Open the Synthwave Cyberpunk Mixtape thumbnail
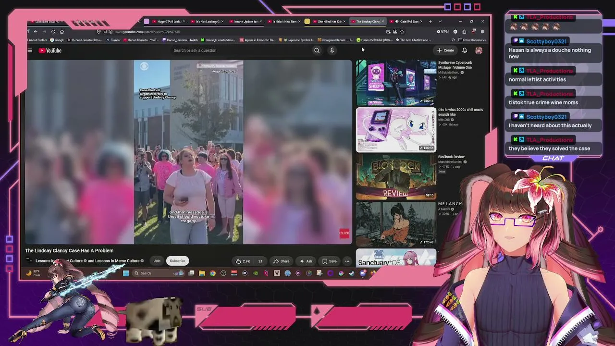 click(x=396, y=83)
